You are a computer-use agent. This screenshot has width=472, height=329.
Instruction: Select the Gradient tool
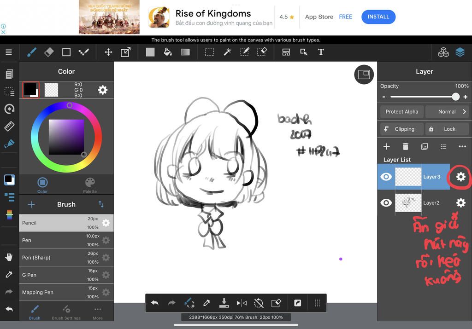pyautogui.click(x=185, y=52)
